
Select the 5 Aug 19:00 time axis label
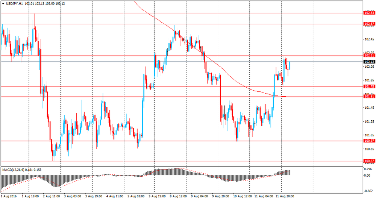point(157,196)
